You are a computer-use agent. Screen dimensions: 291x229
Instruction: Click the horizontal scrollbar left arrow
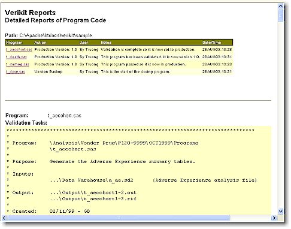(x=4, y=218)
